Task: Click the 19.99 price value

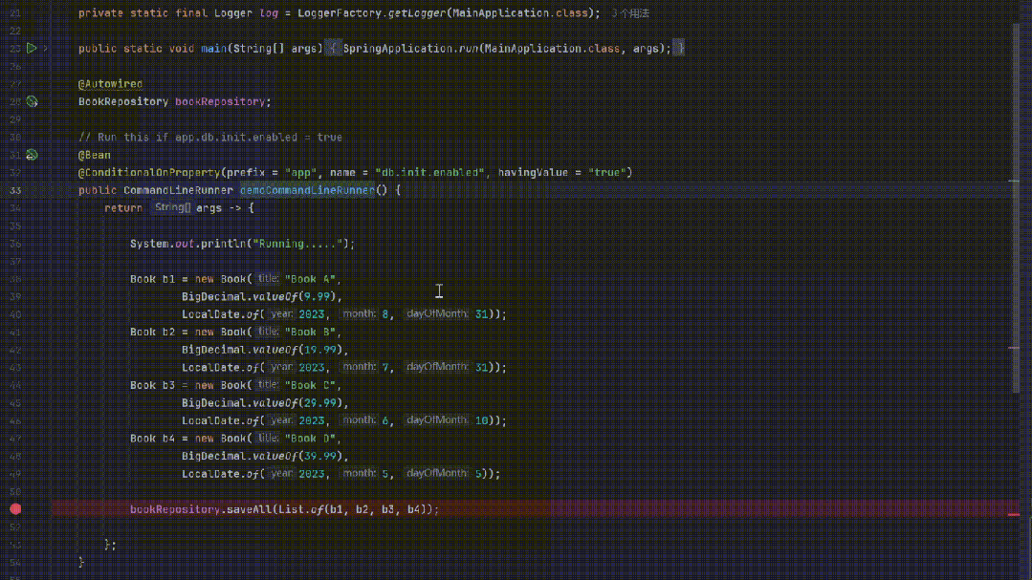Action: click(x=319, y=350)
